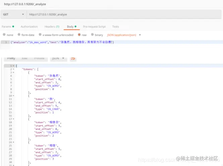223x166 pixels.
Task: Collapse the token object at line 24
Action: click(x=13, y=142)
